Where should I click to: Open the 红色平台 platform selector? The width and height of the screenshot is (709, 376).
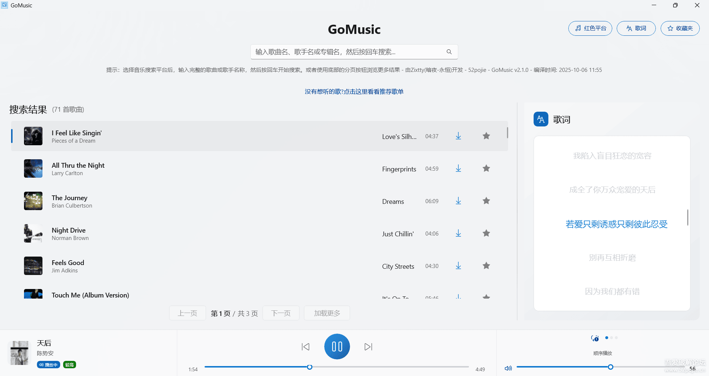click(590, 28)
